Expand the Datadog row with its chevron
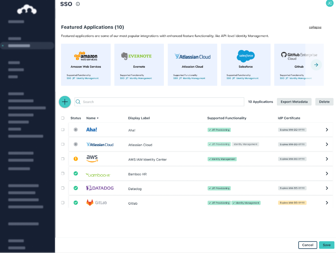The image size is (336, 253). [327, 188]
